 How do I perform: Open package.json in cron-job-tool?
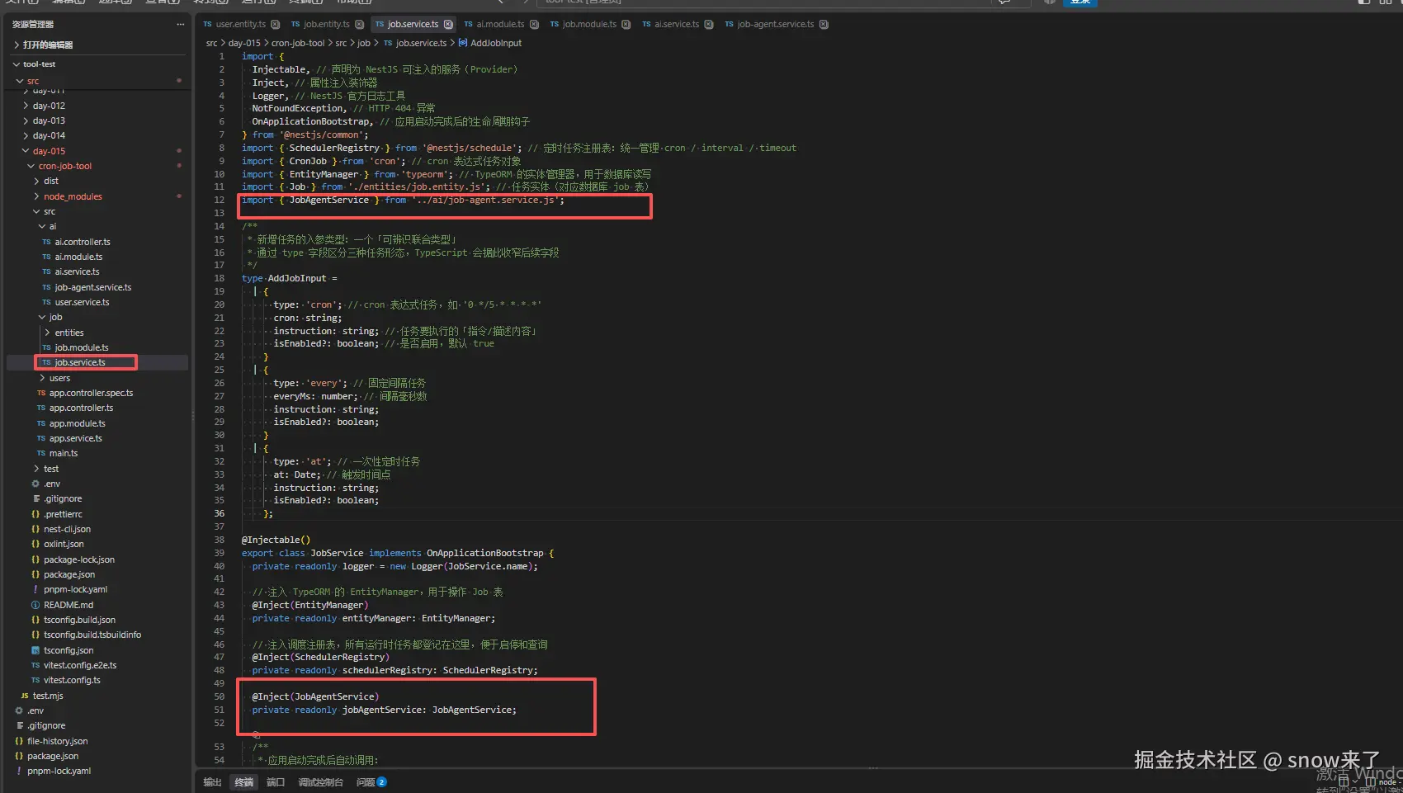(63, 574)
